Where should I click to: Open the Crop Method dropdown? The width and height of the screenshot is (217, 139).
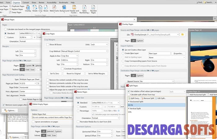click(84, 51)
